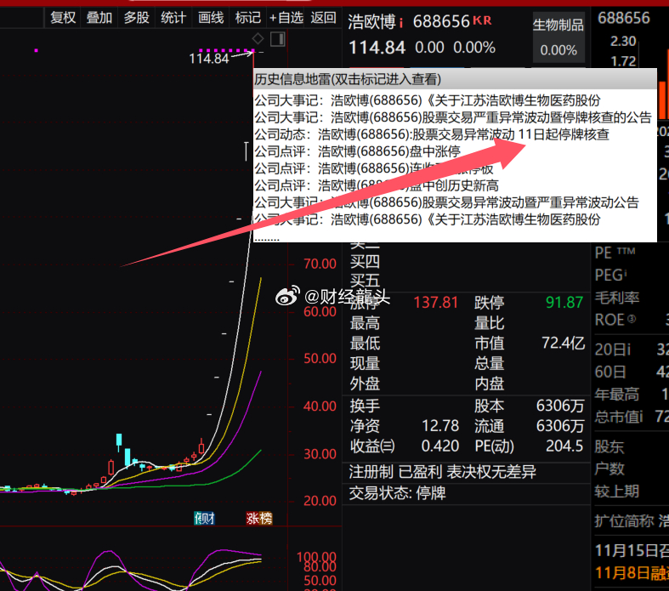Open the 多股 multi-stock view

coord(136,18)
